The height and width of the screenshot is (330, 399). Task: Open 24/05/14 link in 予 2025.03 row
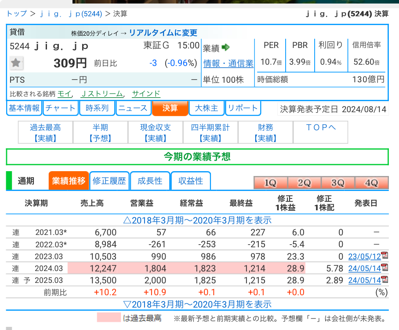tap(364, 280)
